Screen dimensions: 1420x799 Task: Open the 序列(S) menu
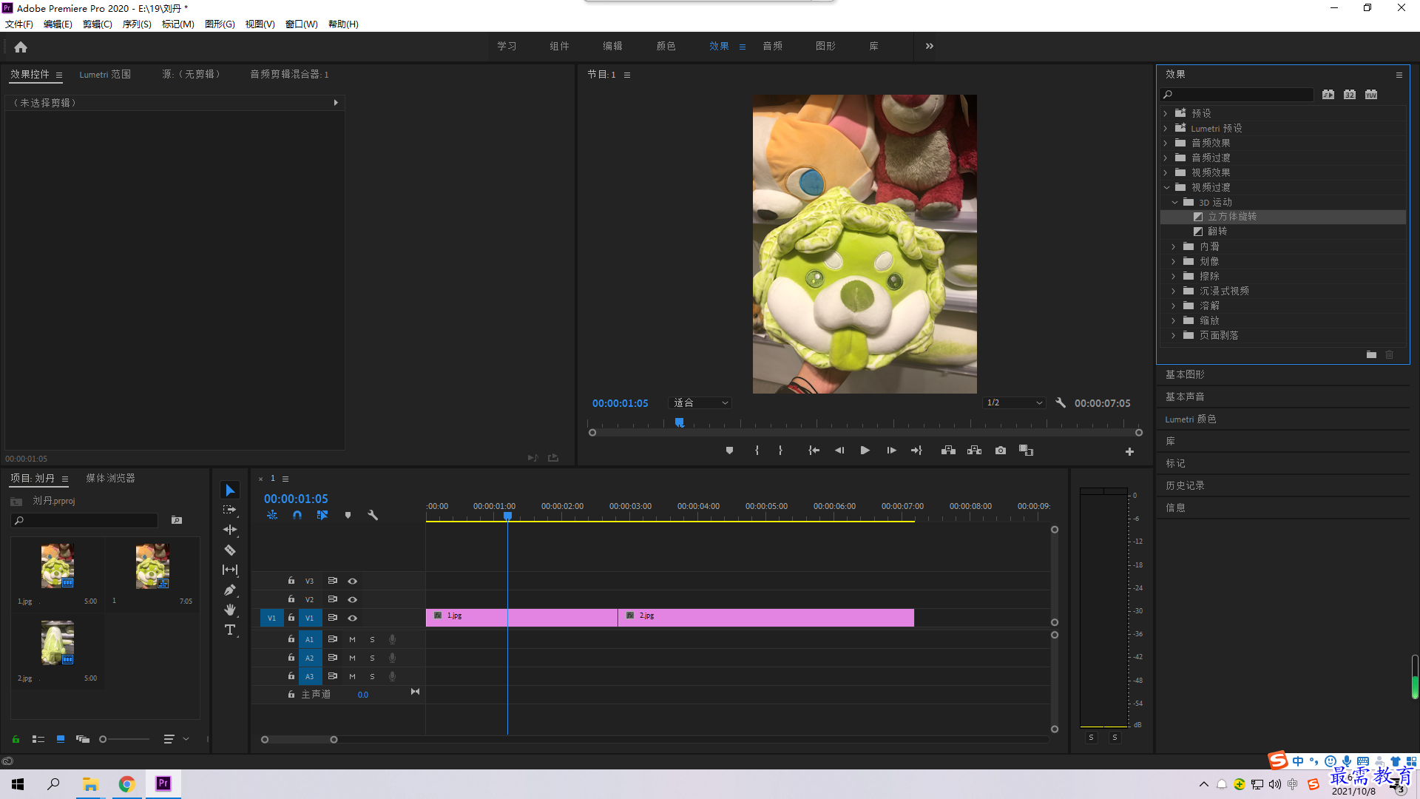click(x=137, y=24)
